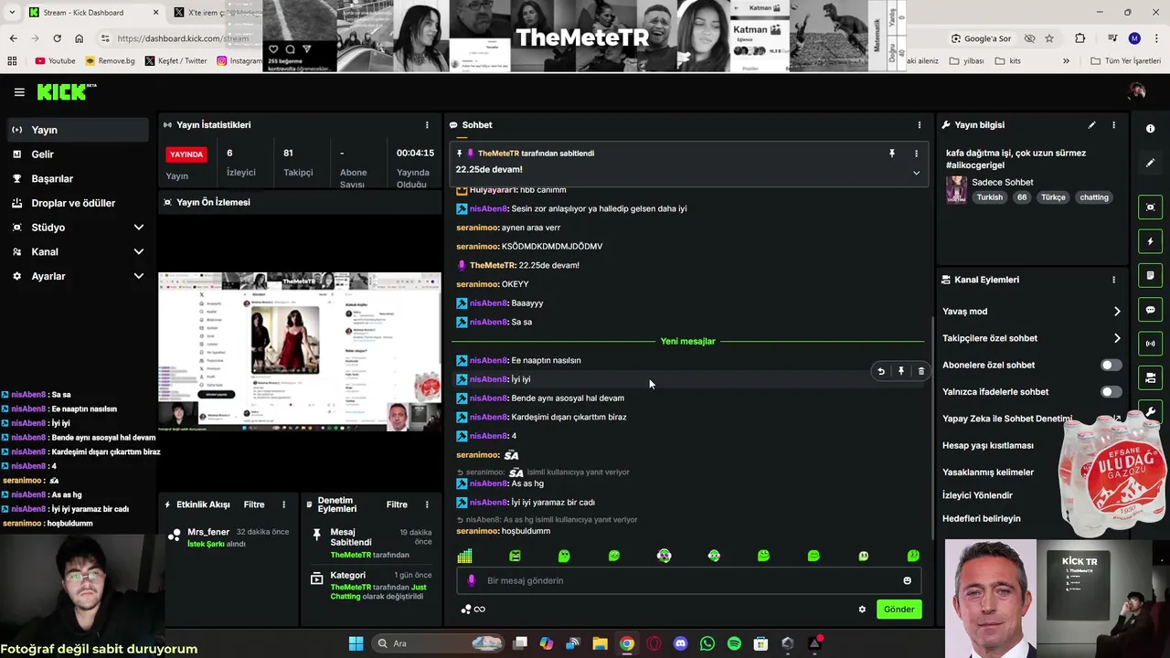Select Gelir in the sidebar
This screenshot has width=1170, height=658.
tap(76, 154)
